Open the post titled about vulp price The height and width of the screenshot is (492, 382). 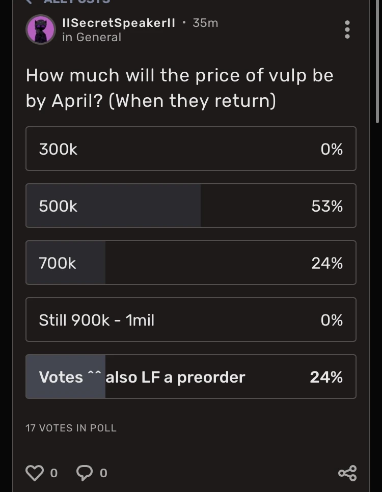point(179,88)
